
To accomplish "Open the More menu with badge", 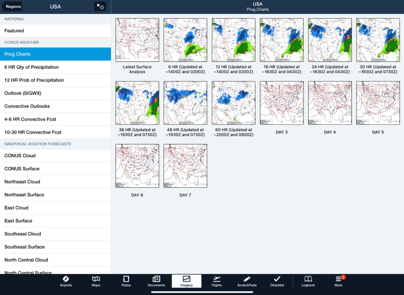I will 338,279.
